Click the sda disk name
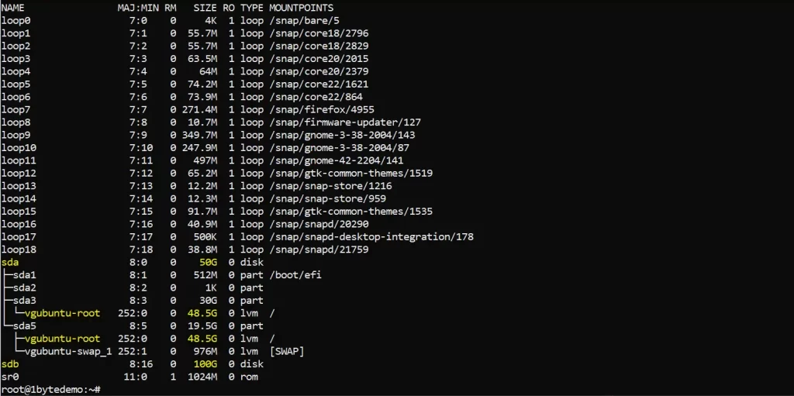Image resolution: width=794 pixels, height=396 pixels. point(10,262)
